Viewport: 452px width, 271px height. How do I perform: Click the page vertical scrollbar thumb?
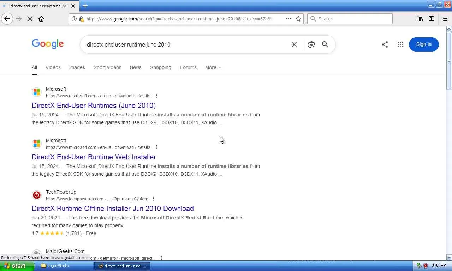pyautogui.click(x=449, y=61)
